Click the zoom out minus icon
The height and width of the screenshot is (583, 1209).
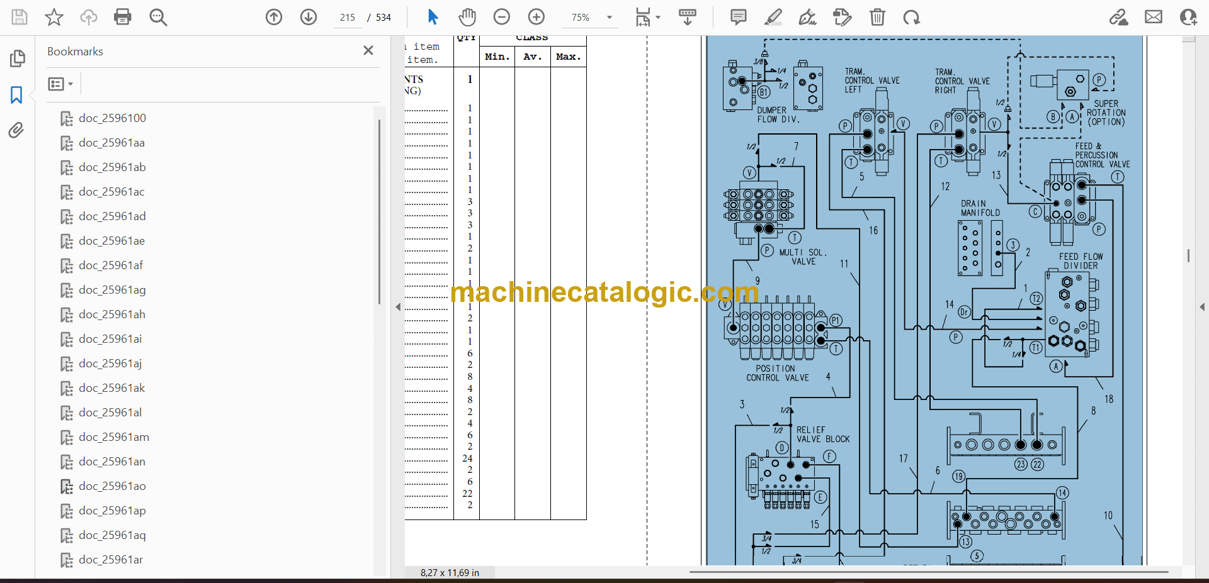(x=502, y=17)
